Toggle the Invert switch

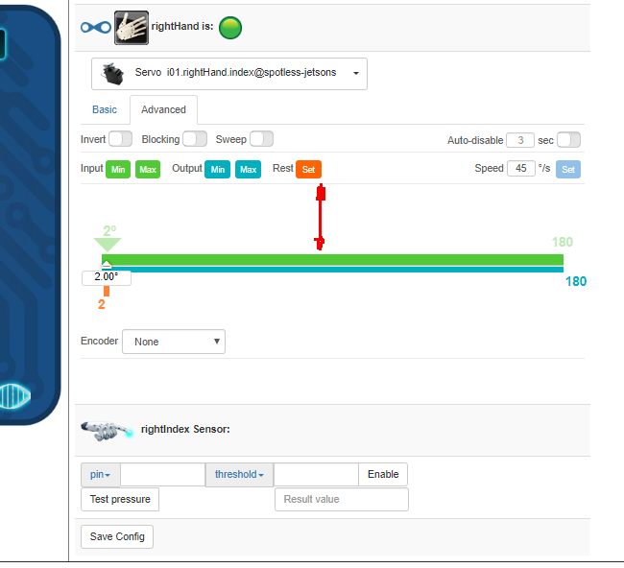(x=121, y=139)
